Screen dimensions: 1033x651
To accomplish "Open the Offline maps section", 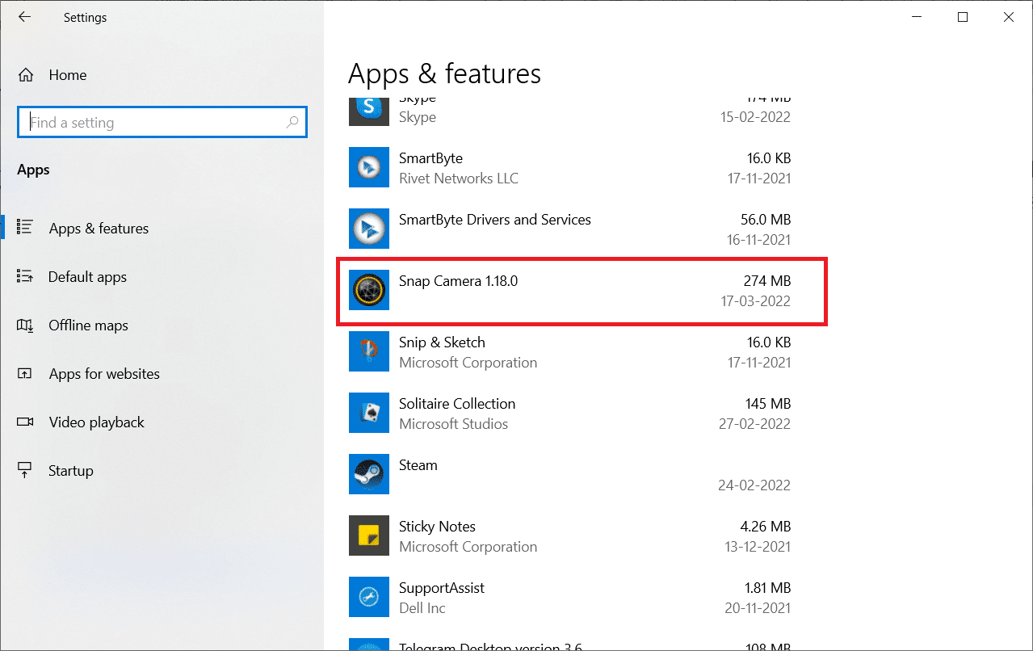I will click(88, 325).
